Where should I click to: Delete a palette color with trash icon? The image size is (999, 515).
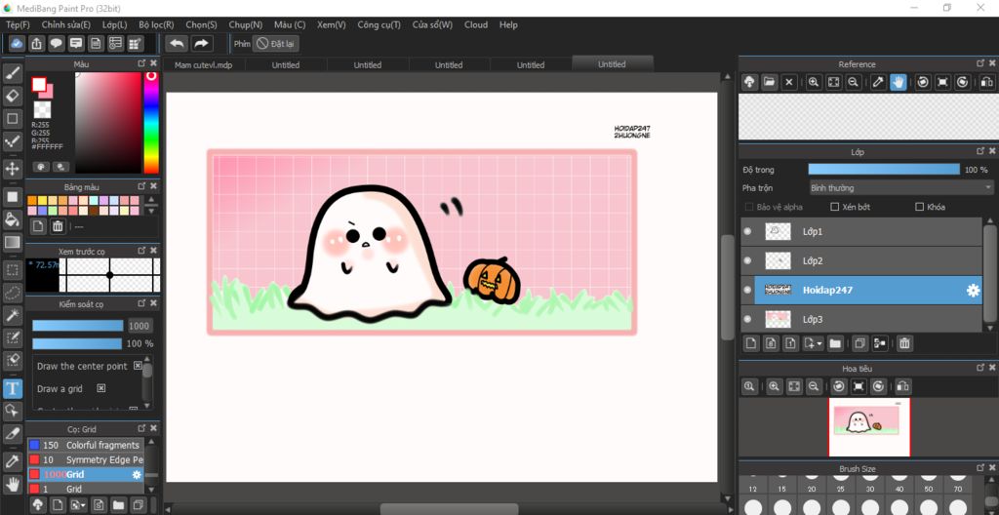pyautogui.click(x=58, y=226)
